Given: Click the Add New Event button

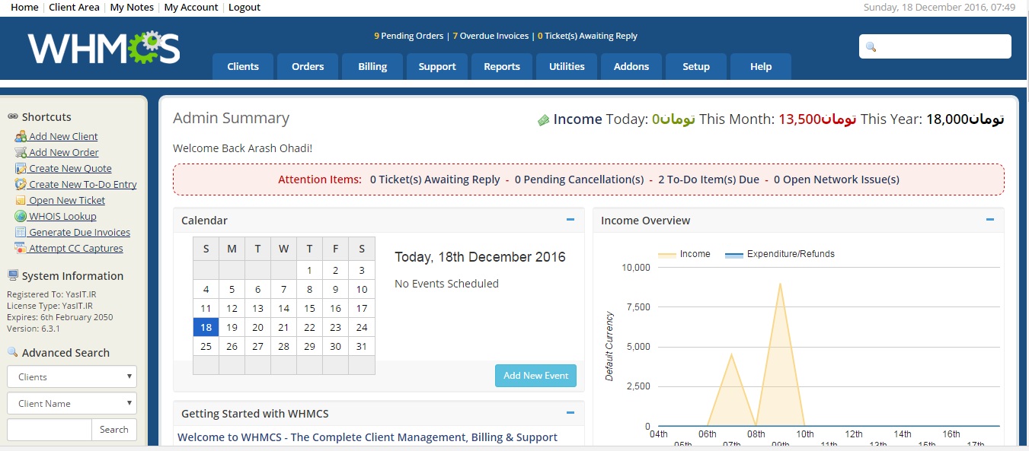Looking at the screenshot, I should click(536, 376).
